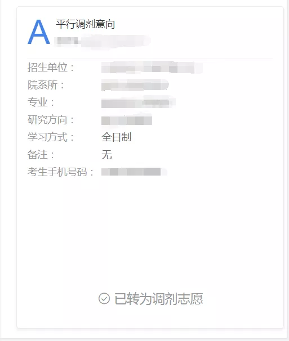Click the blurred phone number value
The image size is (289, 341).
[x=134, y=172]
